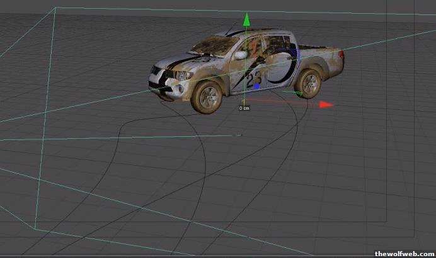The width and height of the screenshot is (436, 258).
Task: Click the truck's cargo bed
Action: tap(318, 49)
